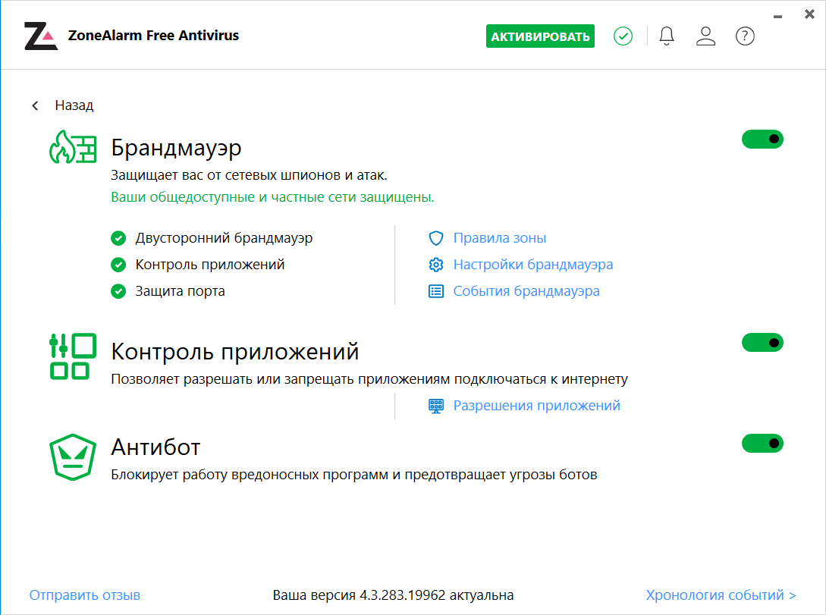Screen dimensions: 826x615
Task: Click the back arrow chevron
Action: click(36, 106)
